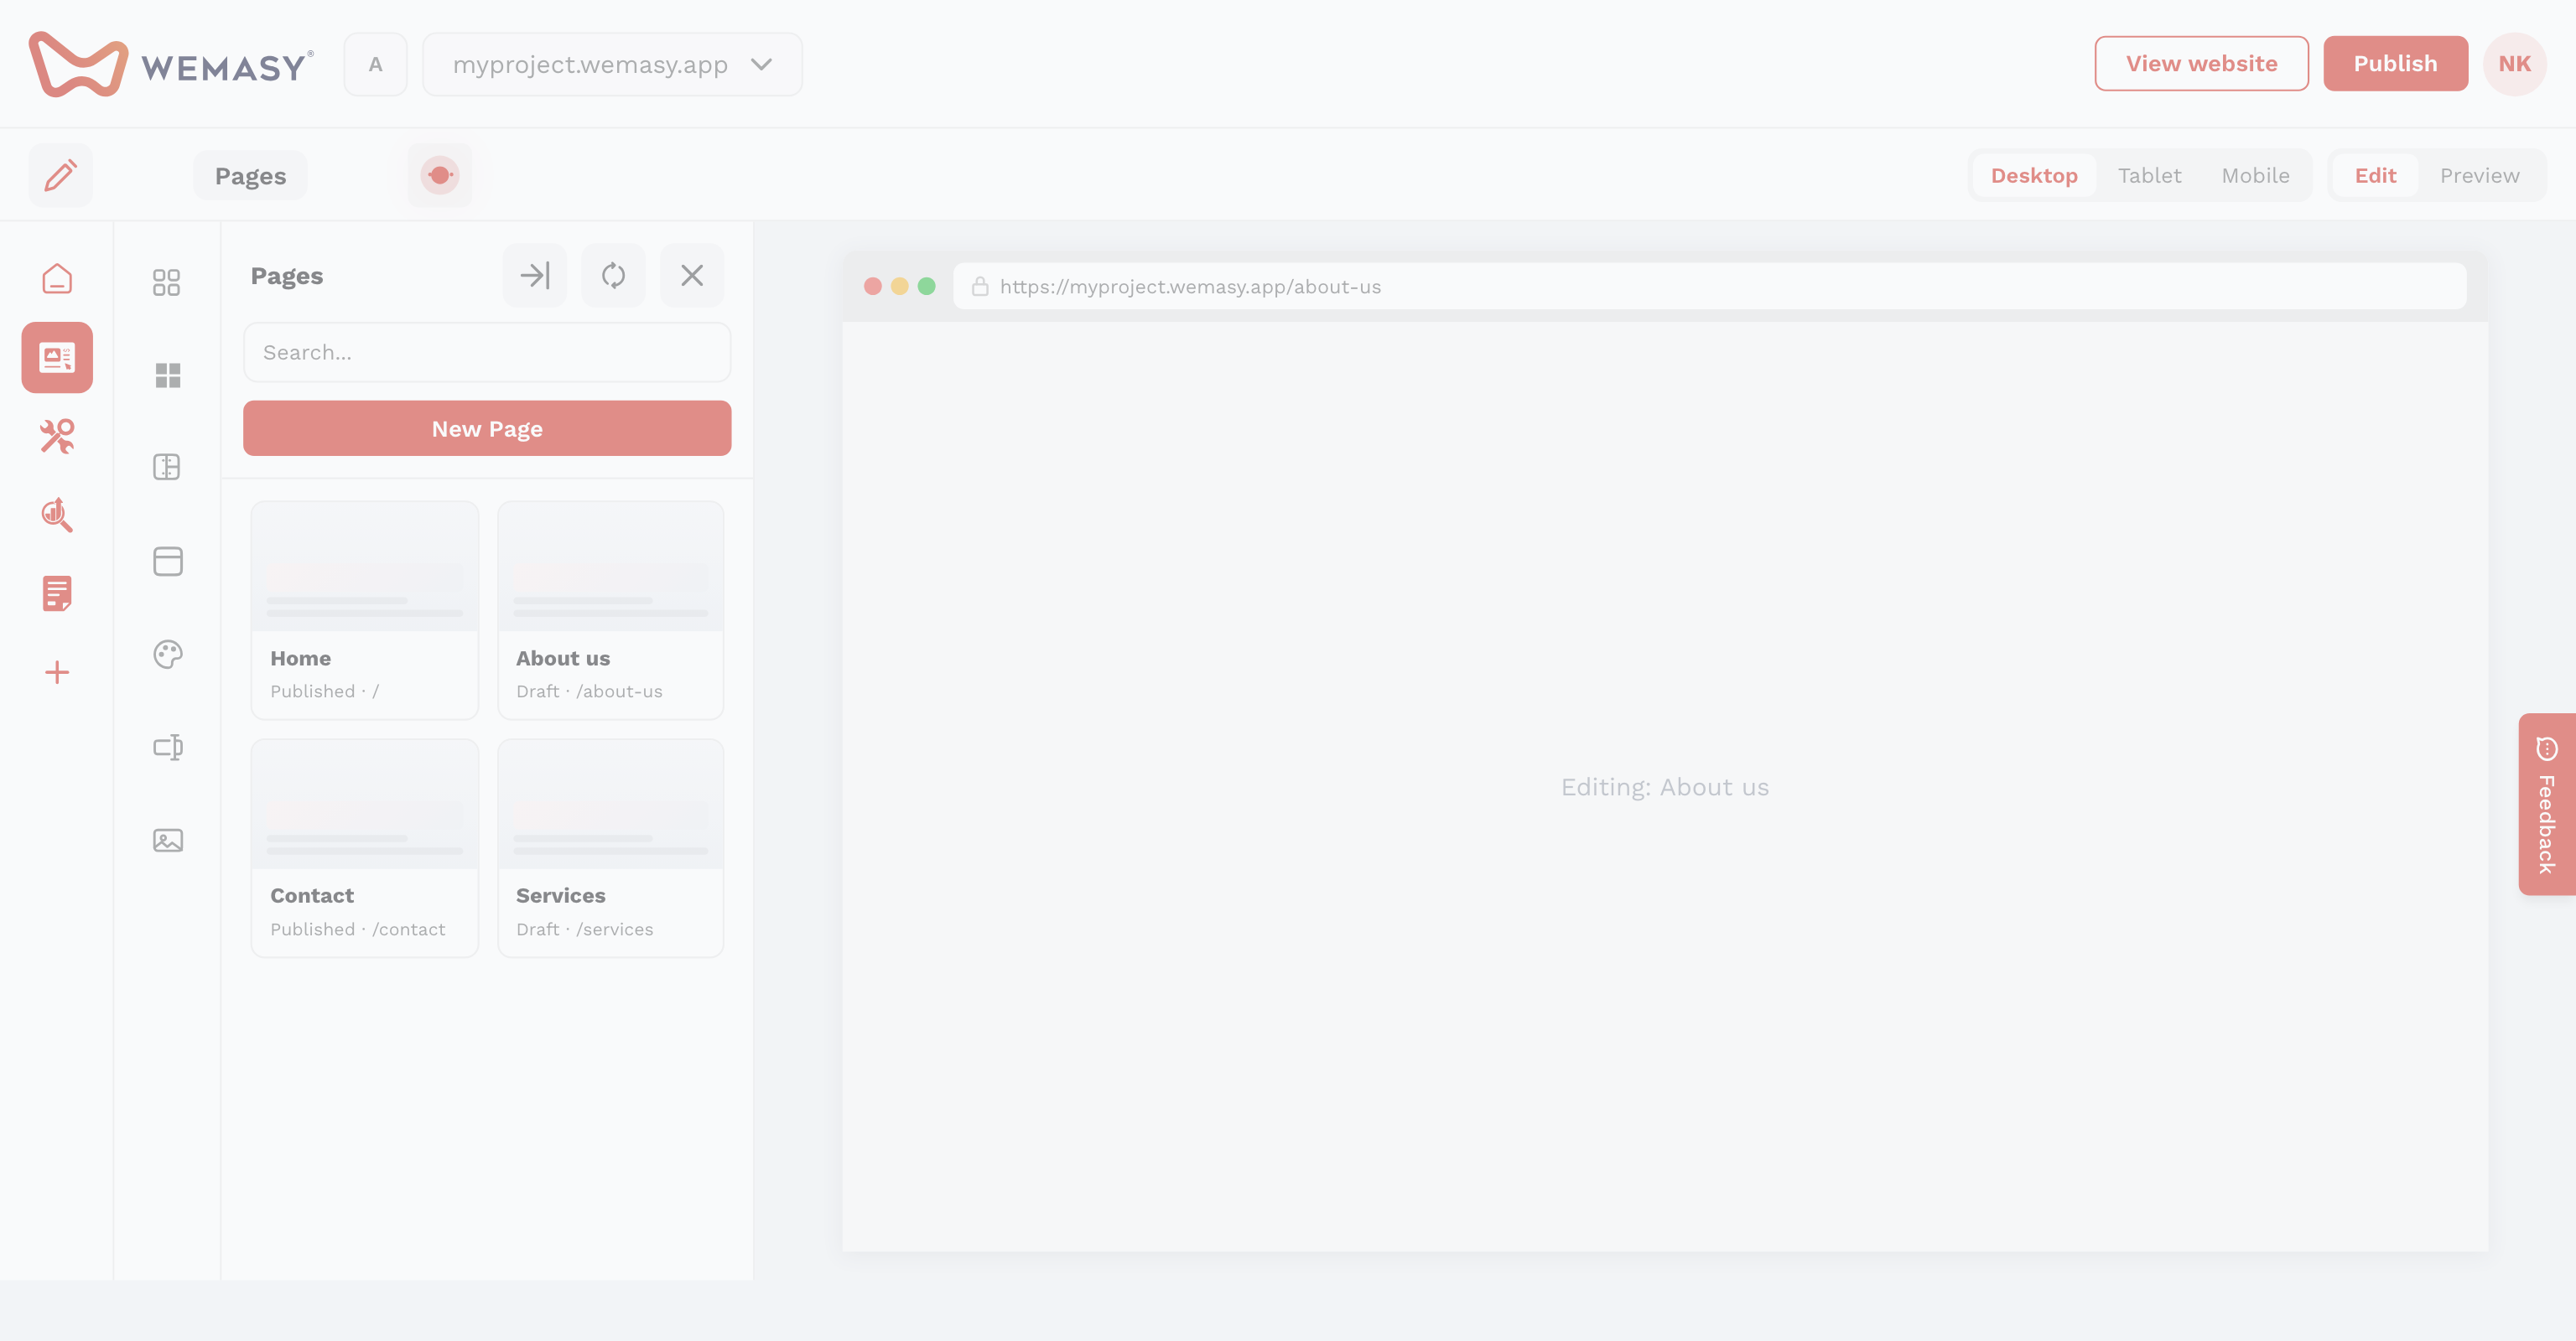Select the text field icon in second sidebar
This screenshot has height=1341, width=2576.
pyautogui.click(x=167, y=747)
